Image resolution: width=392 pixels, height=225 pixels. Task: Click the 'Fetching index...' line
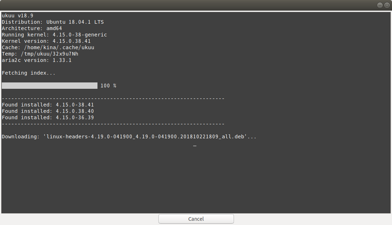(28, 73)
